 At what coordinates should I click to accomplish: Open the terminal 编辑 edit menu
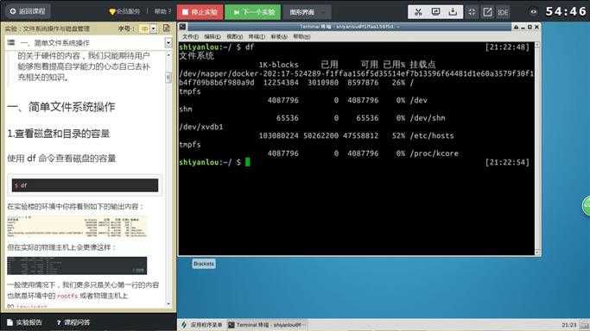(x=213, y=36)
